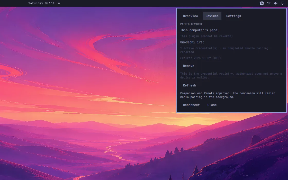Click the 'Companion and Remote approved' message

pyautogui.click(x=228, y=95)
